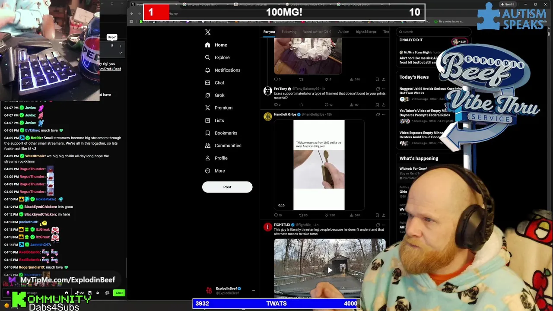Open the ExplodinBeef account avatar

[x=209, y=291]
